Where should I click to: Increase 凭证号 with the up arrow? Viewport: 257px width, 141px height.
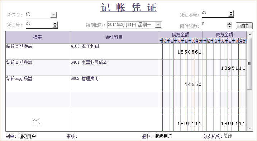(55, 23)
